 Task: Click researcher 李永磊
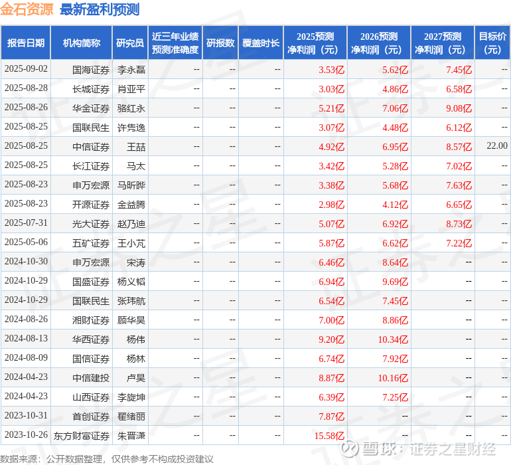(x=131, y=70)
